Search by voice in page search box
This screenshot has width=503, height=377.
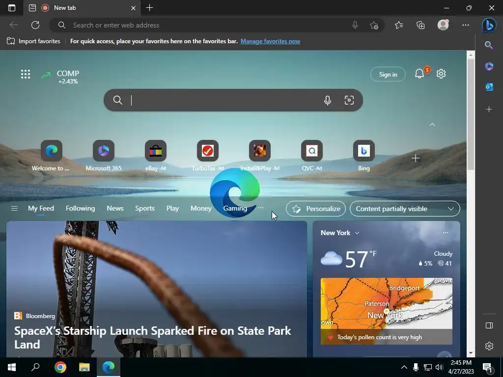tap(327, 100)
